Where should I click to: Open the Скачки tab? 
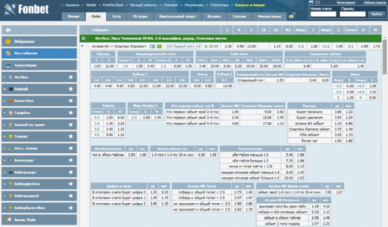click(239, 16)
